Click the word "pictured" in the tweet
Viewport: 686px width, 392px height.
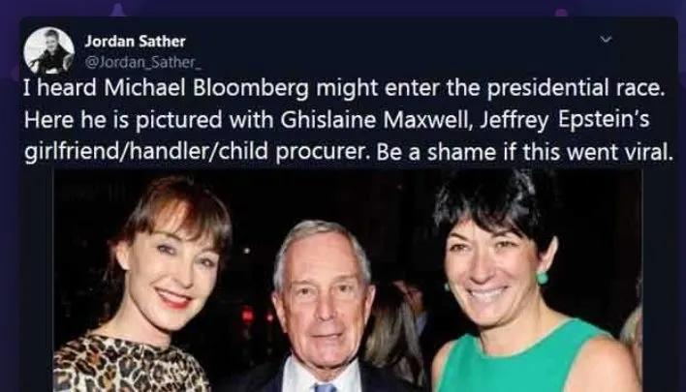pos(178,121)
